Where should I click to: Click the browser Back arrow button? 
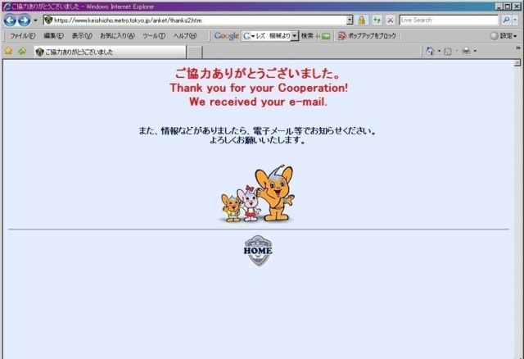coord(10,20)
